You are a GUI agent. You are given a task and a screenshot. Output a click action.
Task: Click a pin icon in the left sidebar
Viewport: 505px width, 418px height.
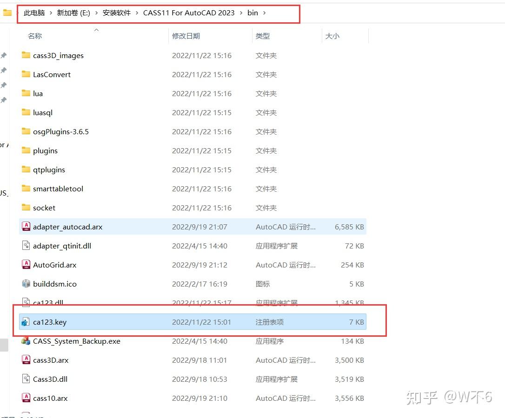4,55
